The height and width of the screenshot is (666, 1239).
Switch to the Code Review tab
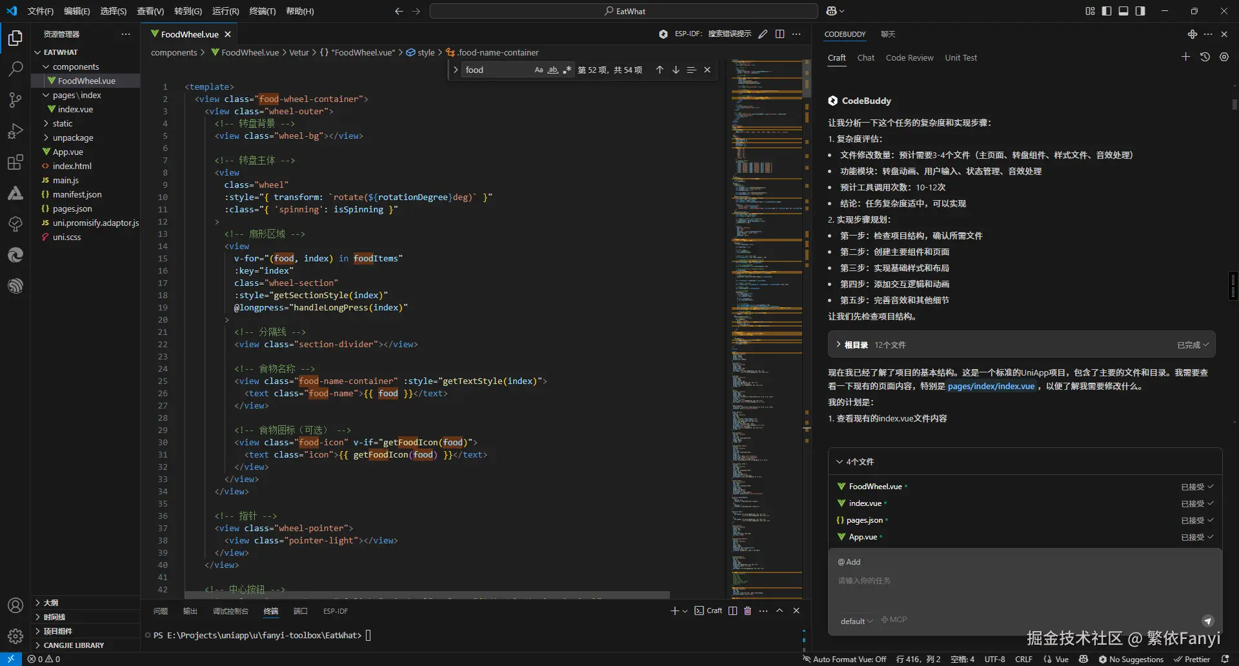click(x=909, y=57)
